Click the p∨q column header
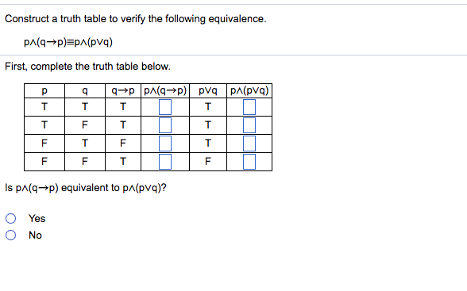467x291 pixels. (x=208, y=90)
